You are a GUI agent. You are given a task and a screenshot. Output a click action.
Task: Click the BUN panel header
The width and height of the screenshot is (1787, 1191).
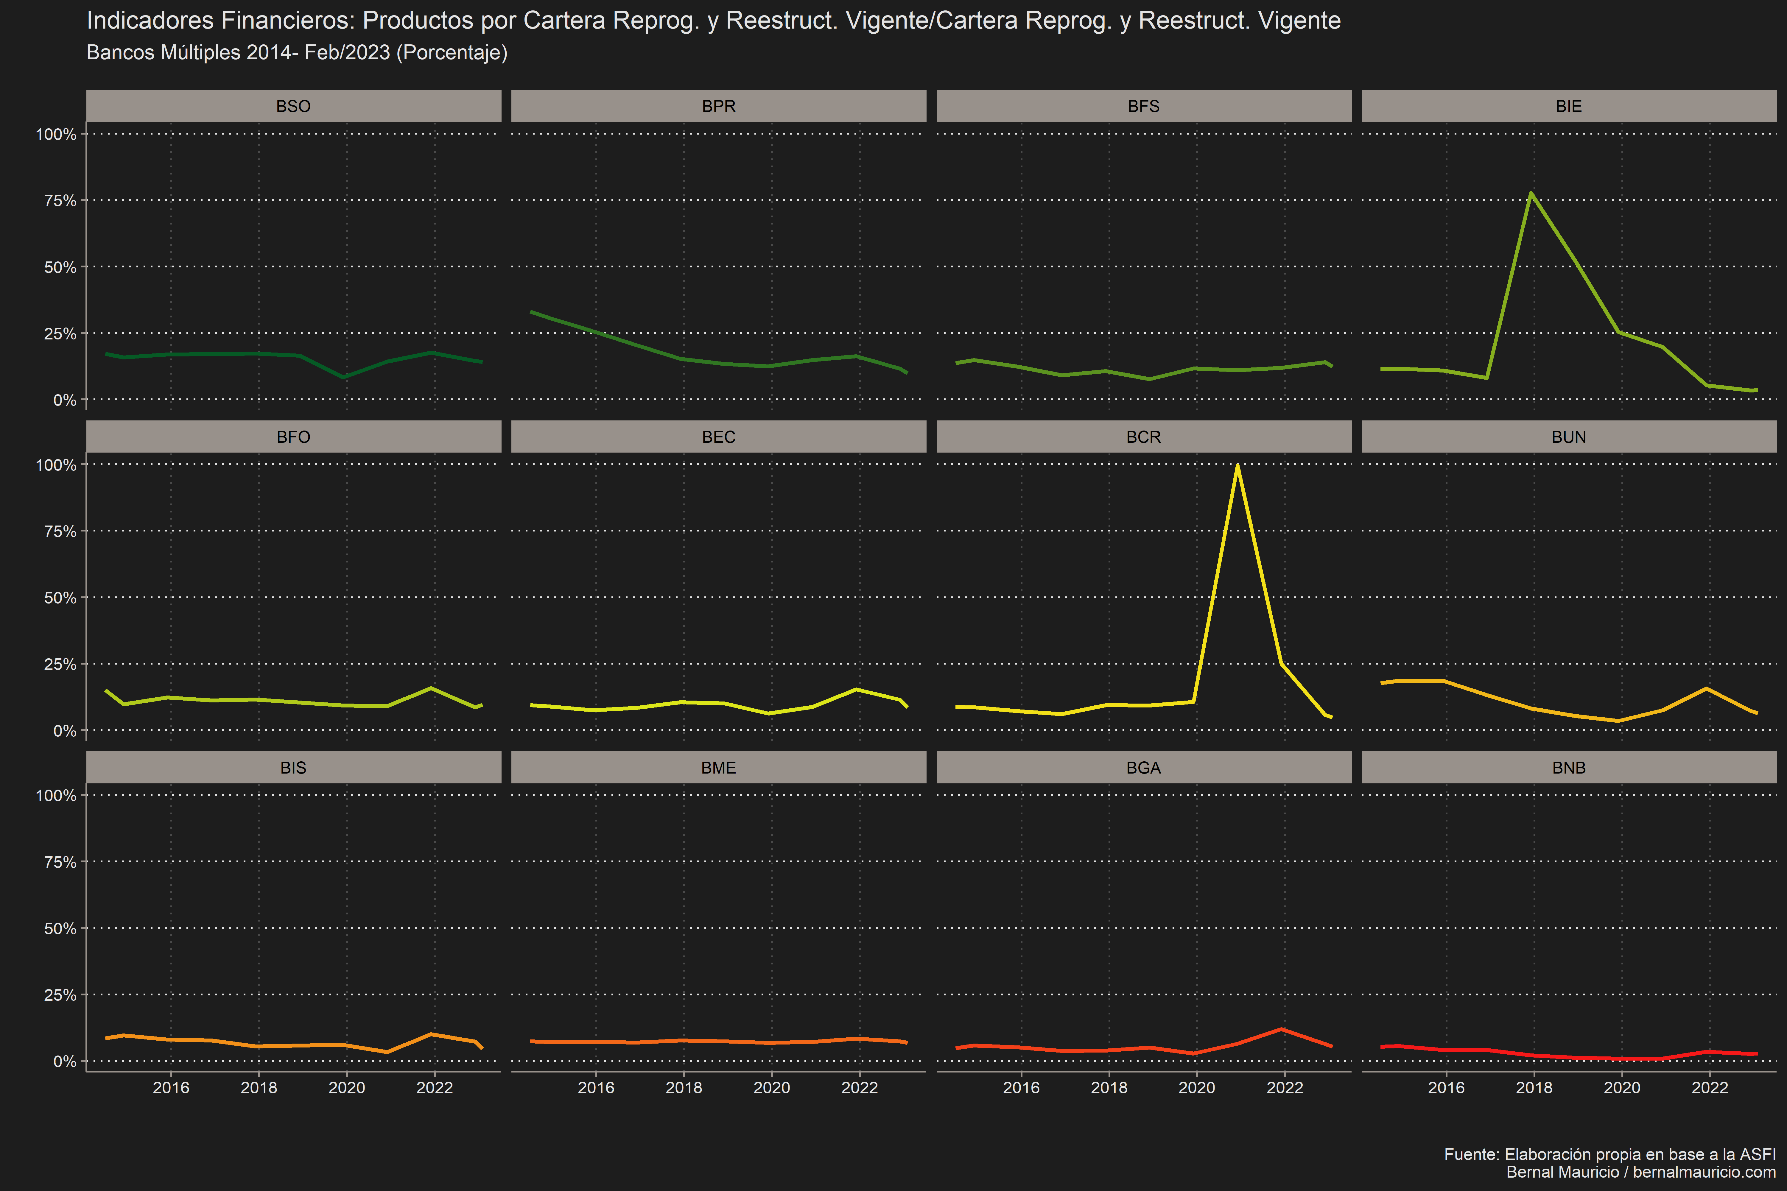pos(1569,437)
